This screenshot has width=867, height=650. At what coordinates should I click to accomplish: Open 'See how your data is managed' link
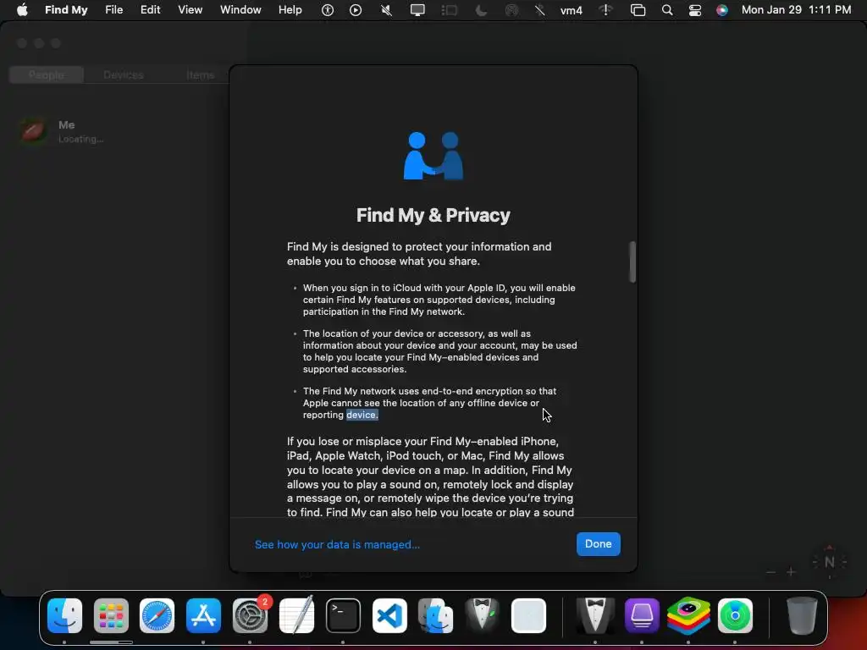coord(337,544)
